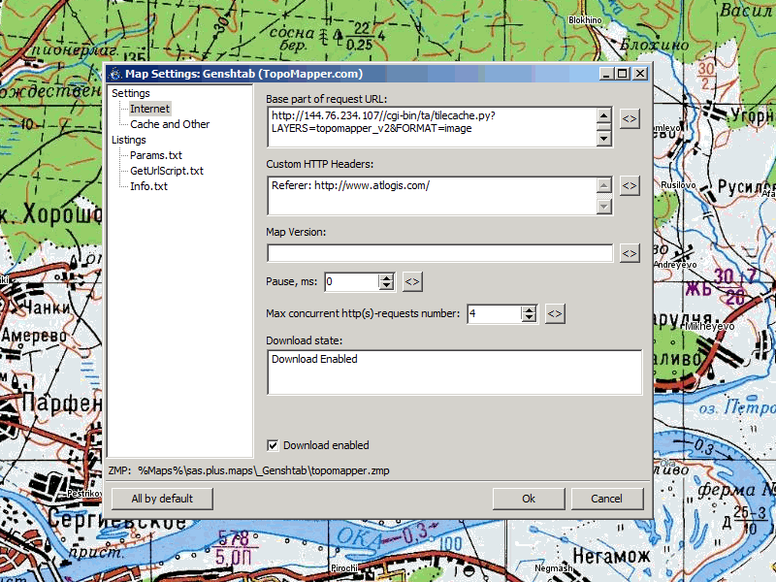Decrease max concurrent requests number
The height and width of the screenshot is (582, 776).
[529, 318]
